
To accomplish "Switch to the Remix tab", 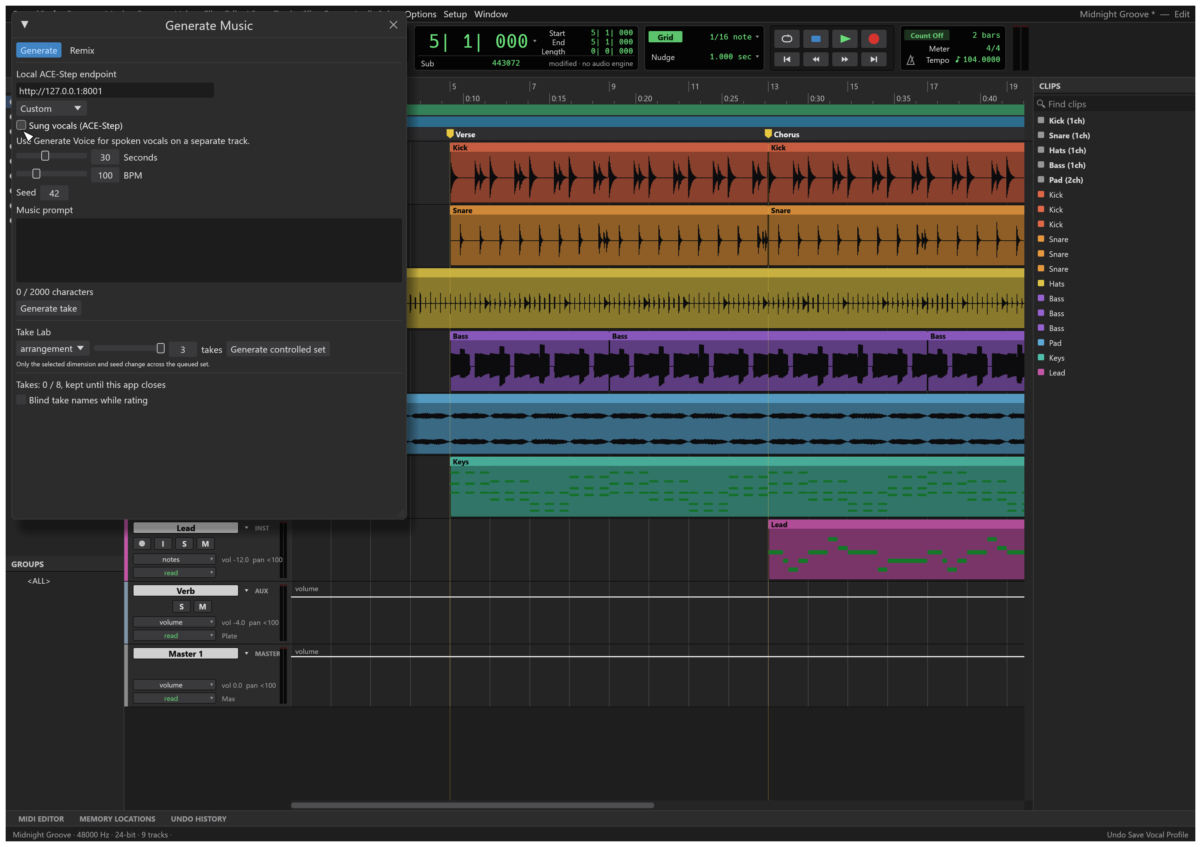I will (82, 50).
